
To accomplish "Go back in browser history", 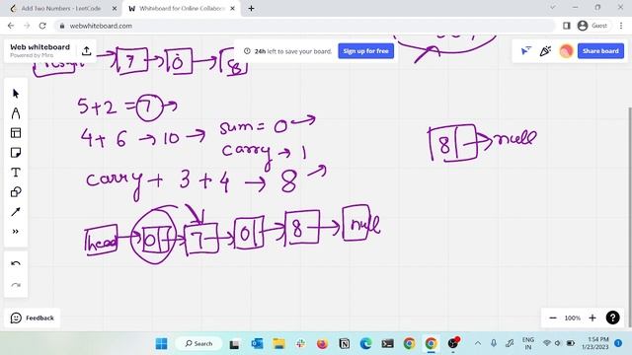I will pyautogui.click(x=11, y=26).
